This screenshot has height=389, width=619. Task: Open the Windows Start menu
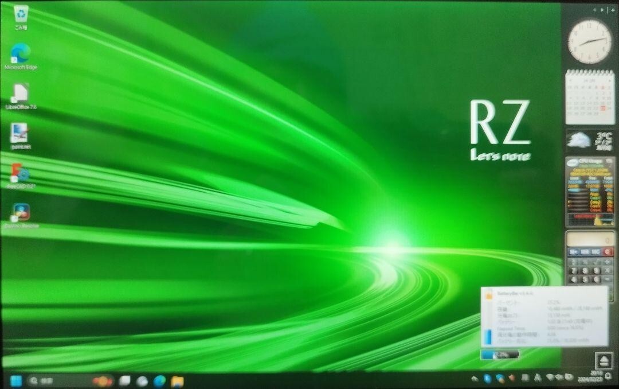[16, 381]
